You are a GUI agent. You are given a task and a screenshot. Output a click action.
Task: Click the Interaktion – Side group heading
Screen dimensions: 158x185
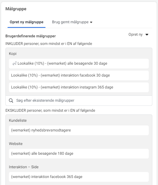[24, 167]
